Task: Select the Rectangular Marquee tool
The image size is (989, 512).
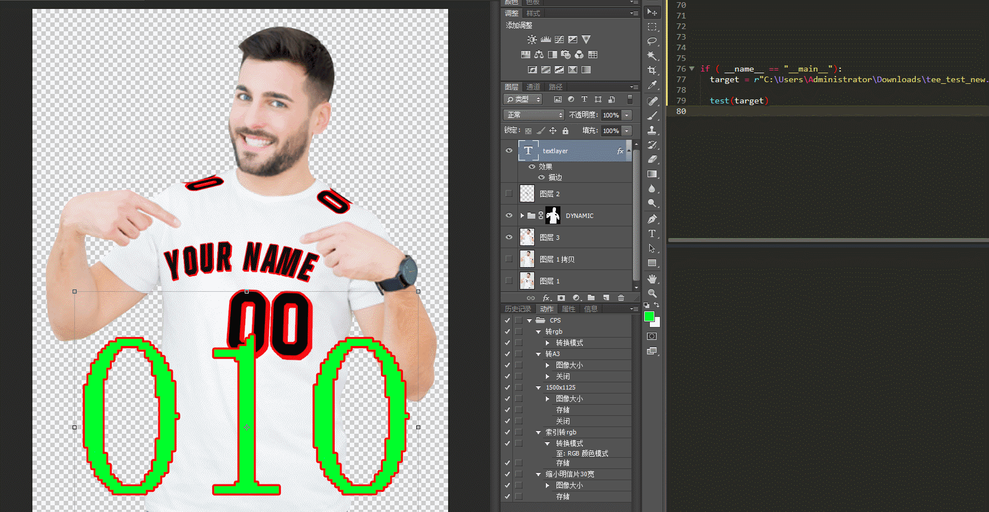Action: pos(652,26)
